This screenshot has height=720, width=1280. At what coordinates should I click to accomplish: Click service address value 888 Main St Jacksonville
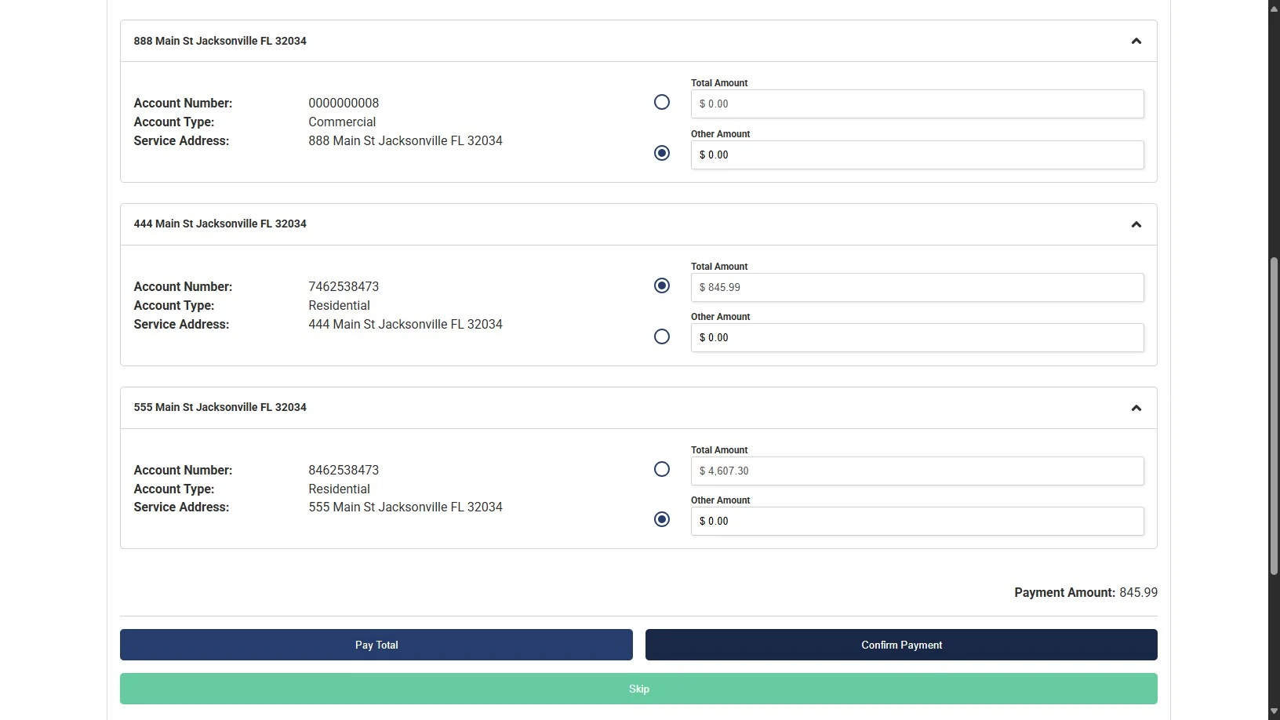405,140
